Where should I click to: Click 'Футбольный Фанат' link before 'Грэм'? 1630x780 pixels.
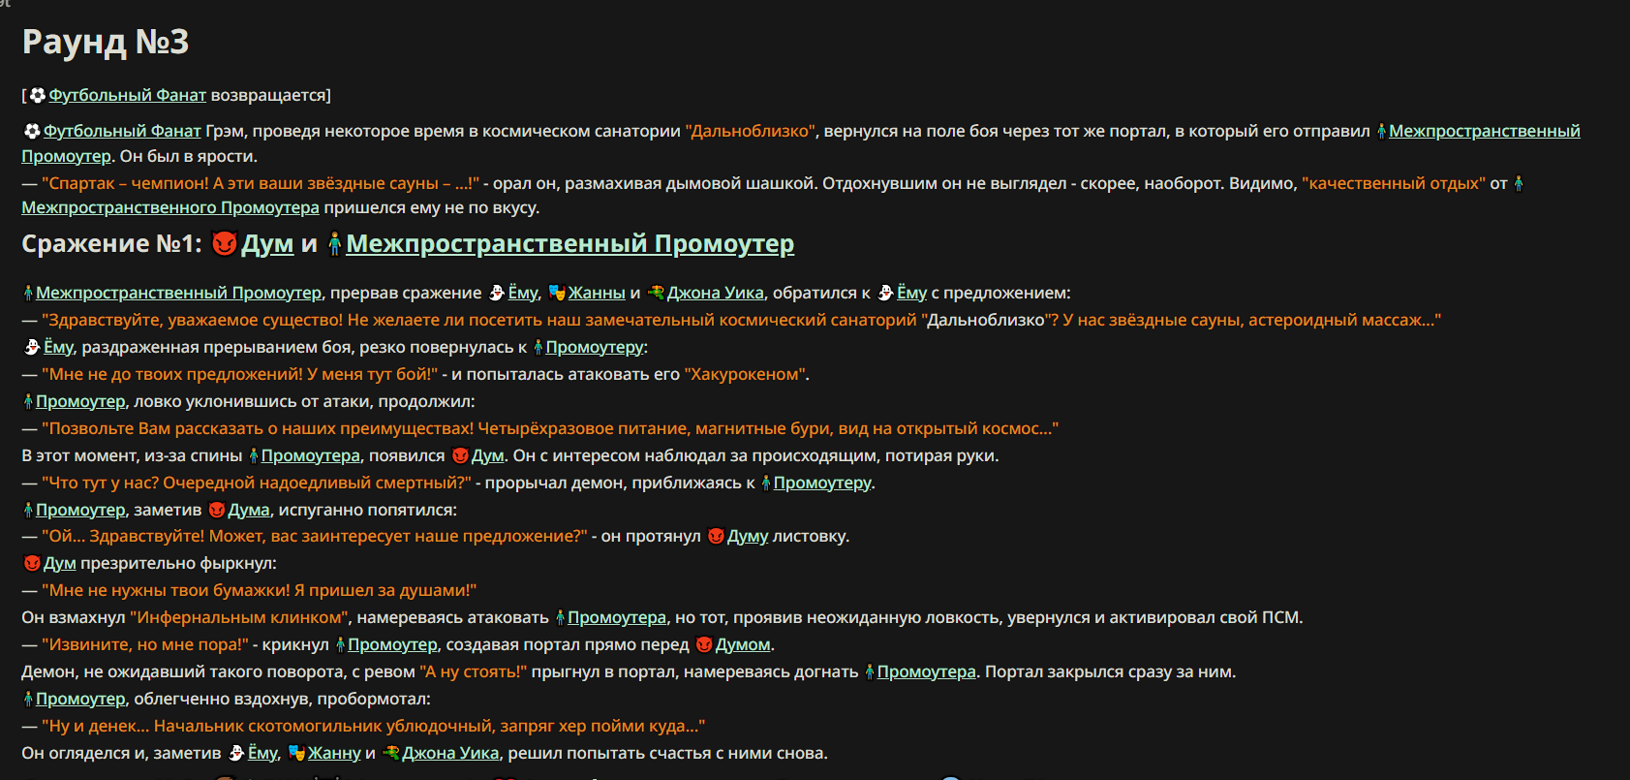pos(122,131)
